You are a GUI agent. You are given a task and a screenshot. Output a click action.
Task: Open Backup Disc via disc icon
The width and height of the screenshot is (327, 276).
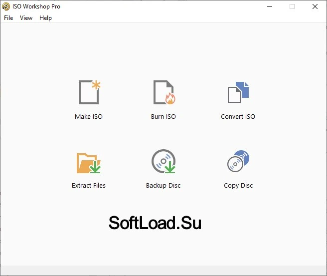coord(163,161)
